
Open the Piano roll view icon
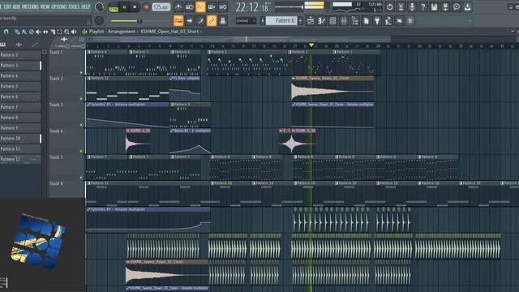[321, 21]
